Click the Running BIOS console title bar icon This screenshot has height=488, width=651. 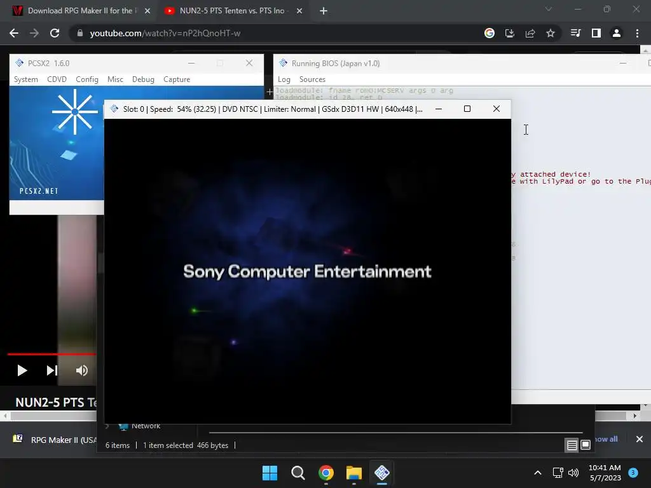click(x=283, y=63)
